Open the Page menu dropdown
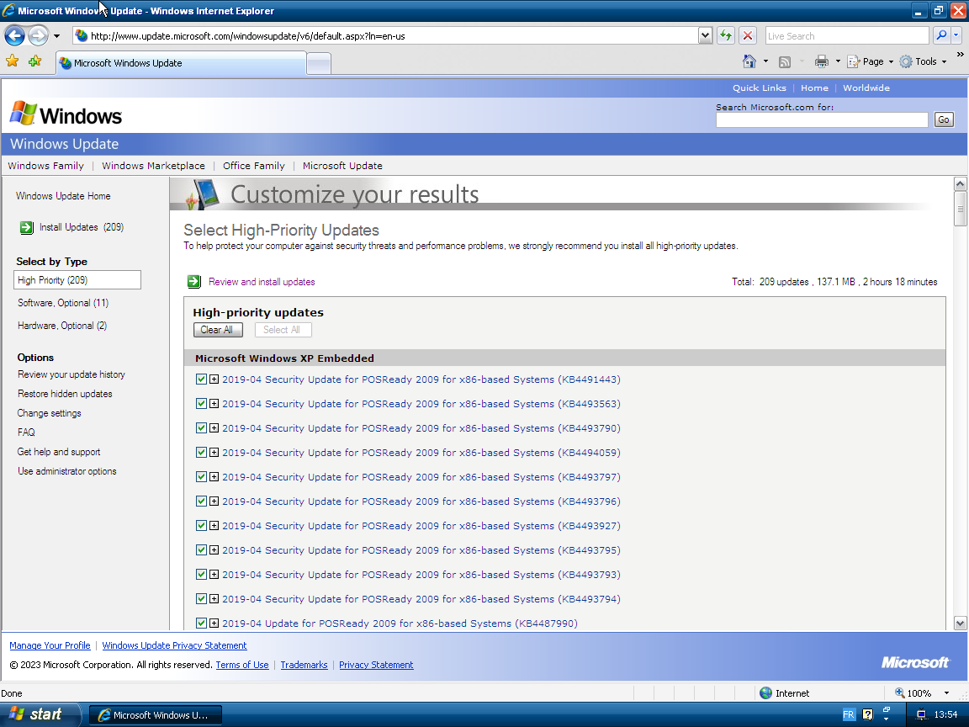 coord(871,61)
